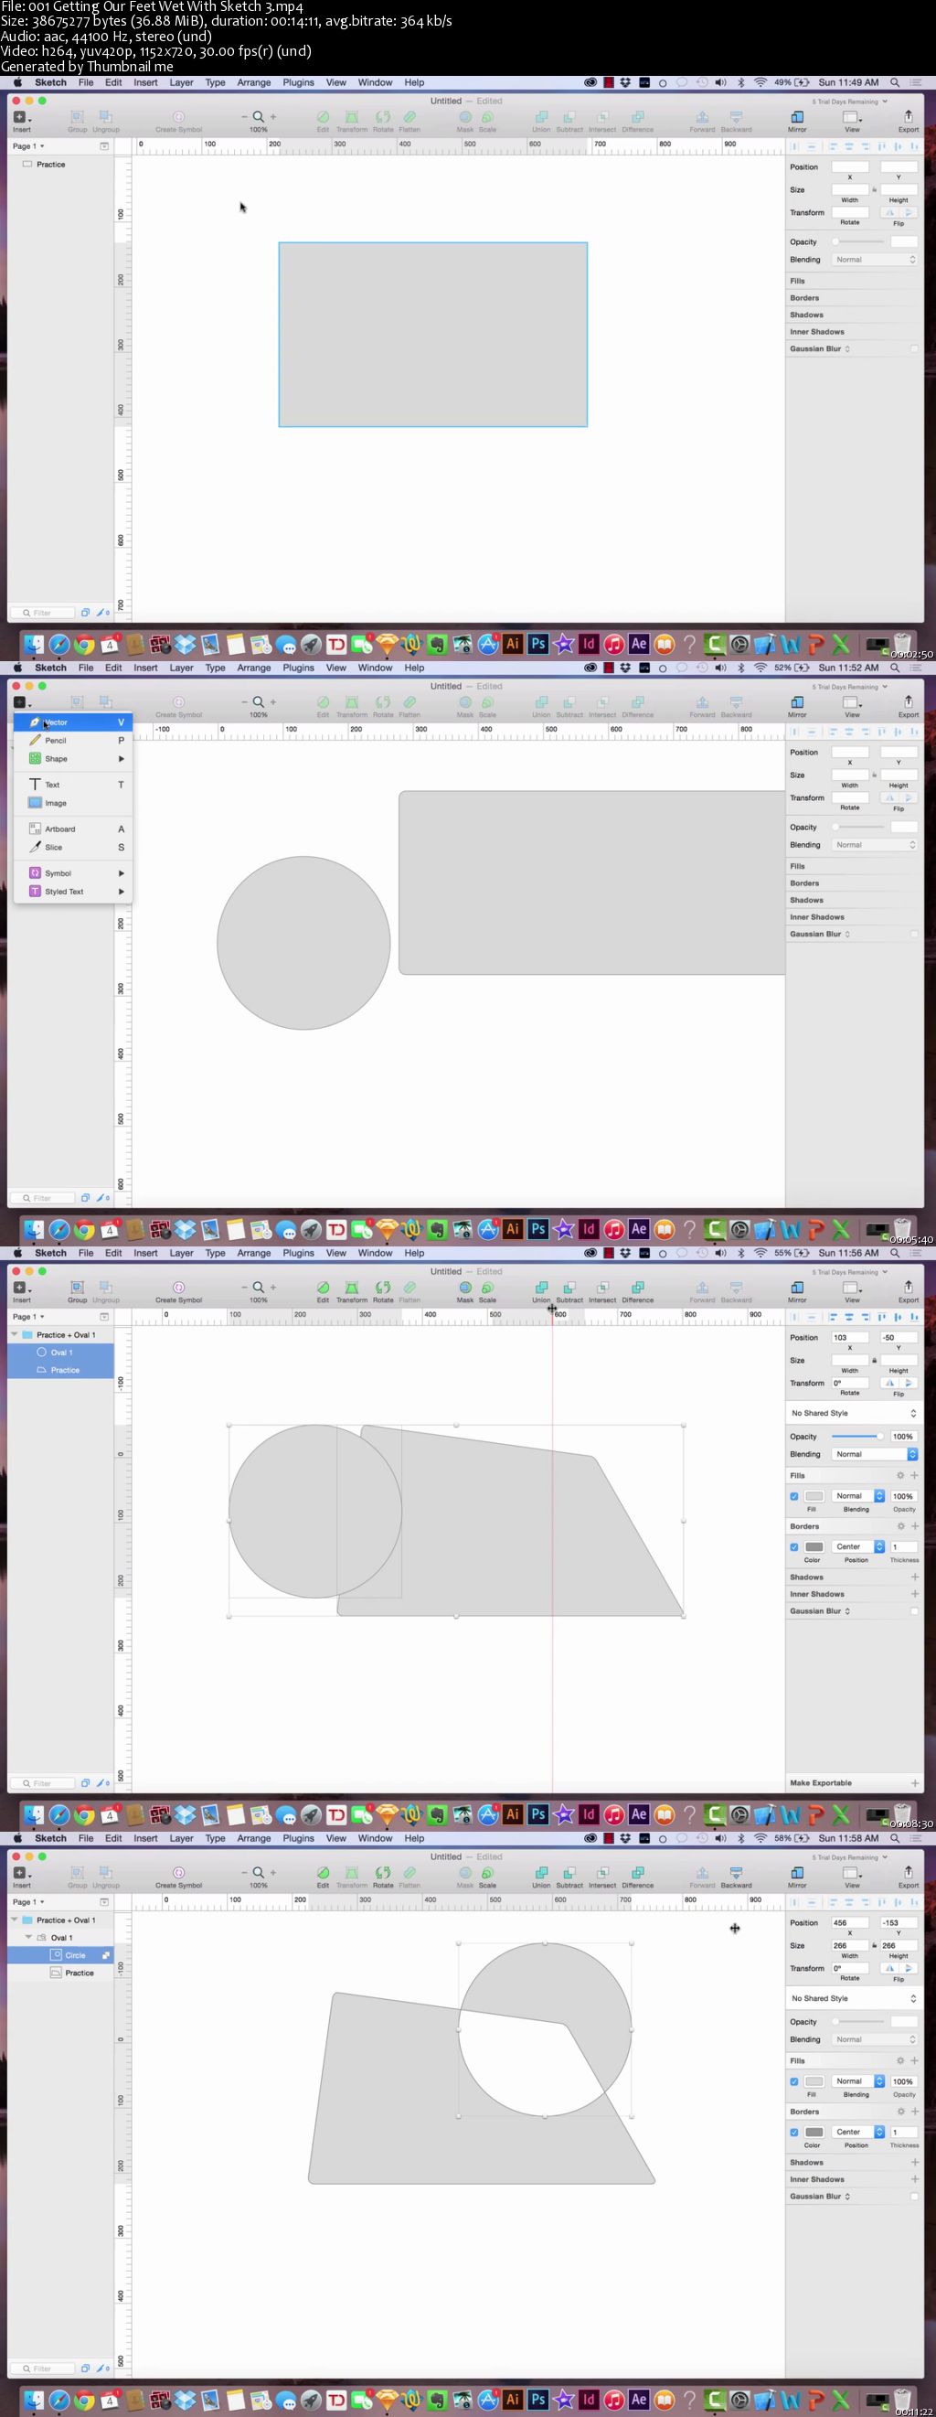Select Edit tool in the 00:08:30 frame

pyautogui.click(x=323, y=1288)
